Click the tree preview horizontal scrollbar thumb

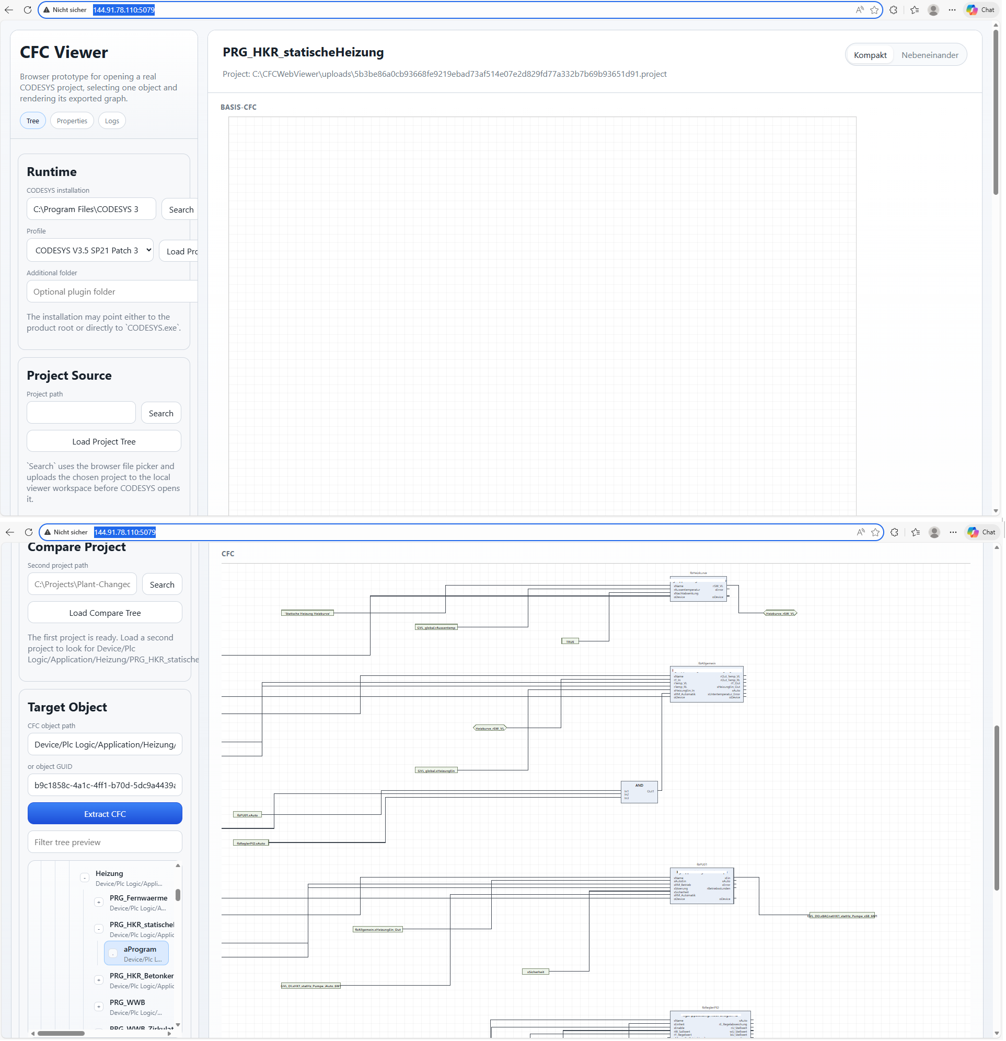(x=61, y=1034)
